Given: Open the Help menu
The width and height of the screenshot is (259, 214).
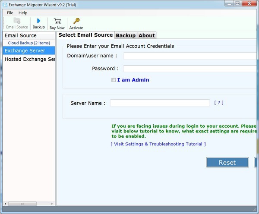Looking at the screenshot, I should 22,13.
